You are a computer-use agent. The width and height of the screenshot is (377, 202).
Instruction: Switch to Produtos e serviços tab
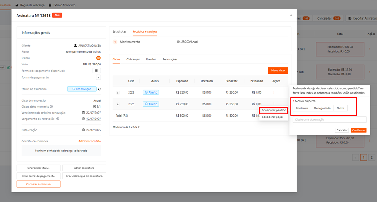145,32
